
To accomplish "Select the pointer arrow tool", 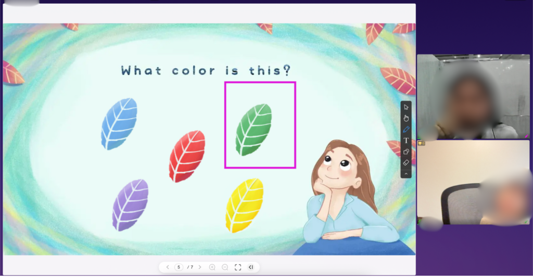I will click(406, 107).
